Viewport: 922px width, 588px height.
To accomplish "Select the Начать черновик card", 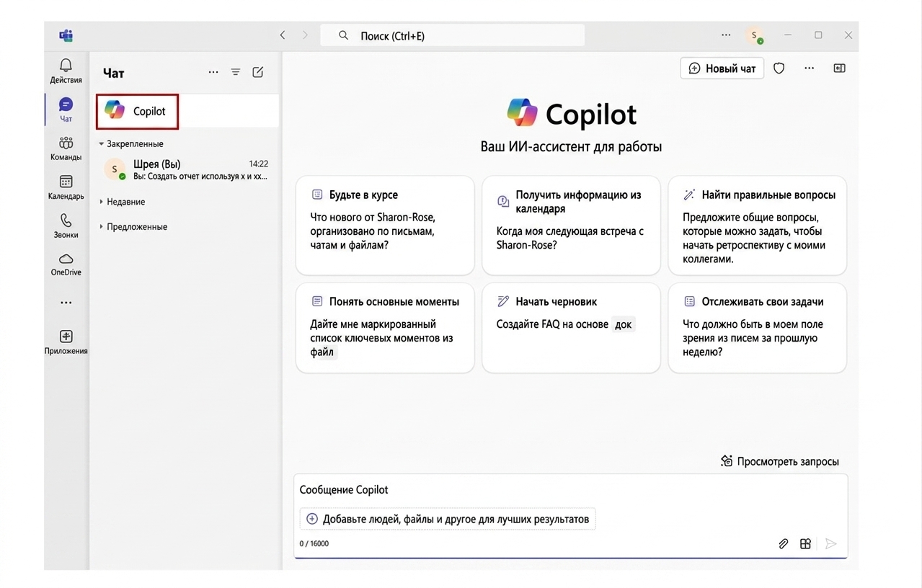I will (571, 328).
